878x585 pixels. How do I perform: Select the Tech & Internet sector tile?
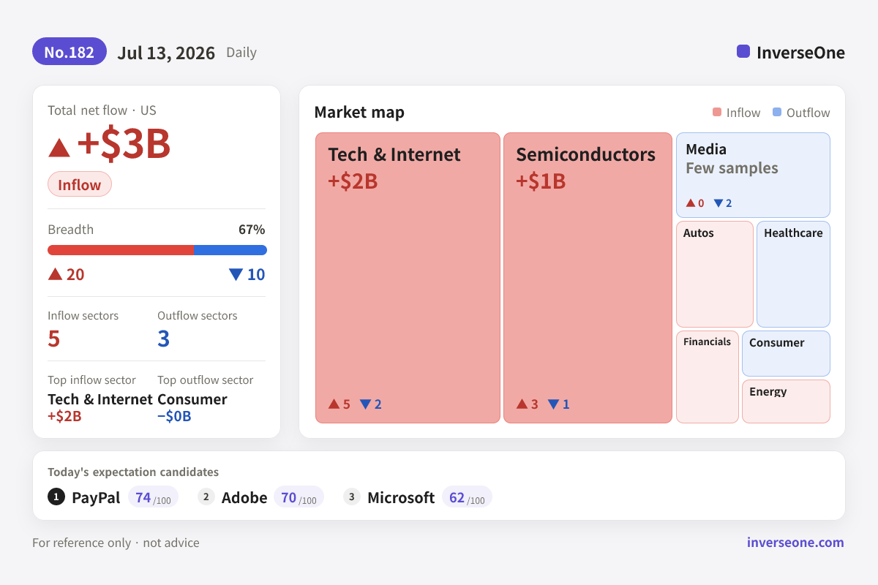pos(408,278)
